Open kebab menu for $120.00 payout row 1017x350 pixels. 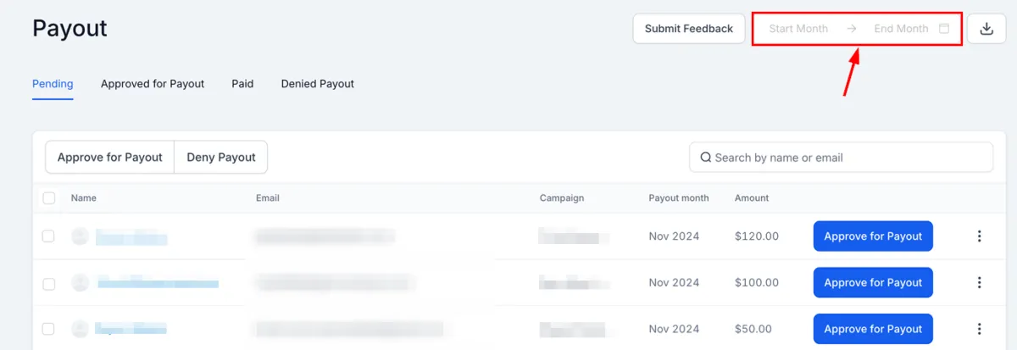click(x=979, y=236)
